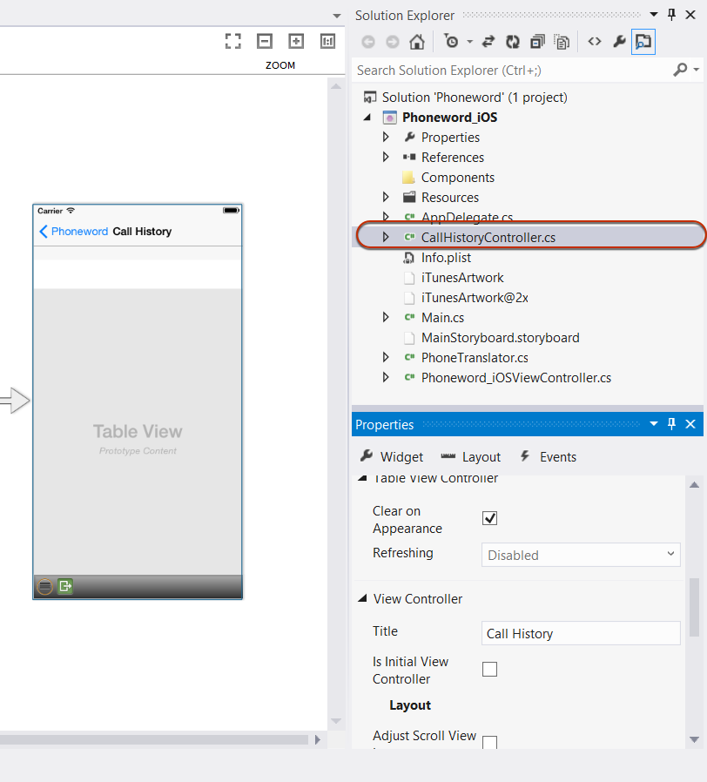Click the zoom-to-fit icon in designer
The height and width of the screenshot is (782, 707).
pos(232,41)
